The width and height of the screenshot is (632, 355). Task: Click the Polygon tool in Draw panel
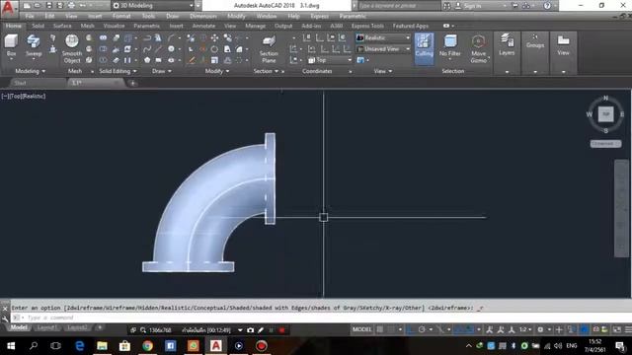(x=147, y=60)
